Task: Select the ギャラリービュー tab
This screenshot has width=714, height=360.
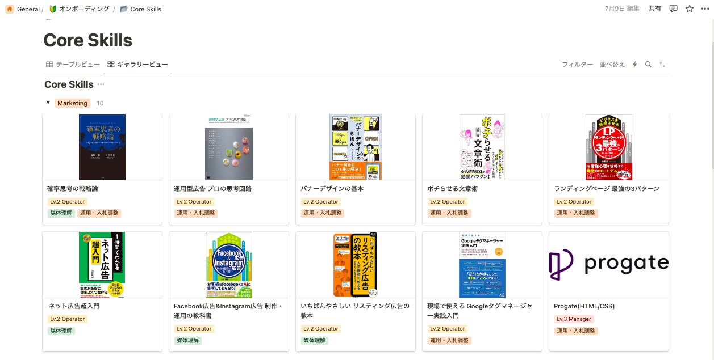Action: tap(137, 65)
